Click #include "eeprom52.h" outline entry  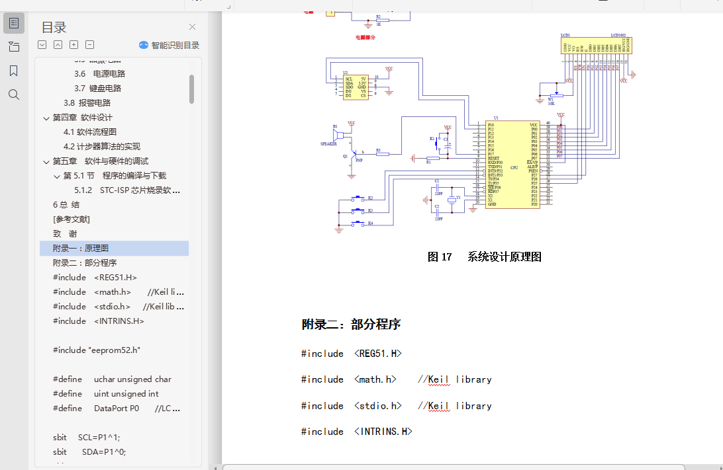(97, 350)
